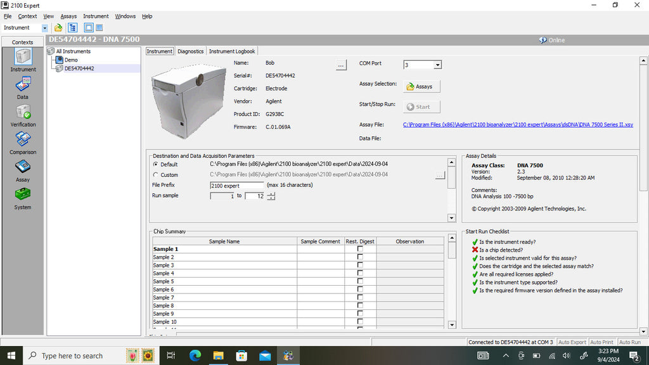Click the Contexts panel header
The height and width of the screenshot is (365, 649).
click(22, 42)
